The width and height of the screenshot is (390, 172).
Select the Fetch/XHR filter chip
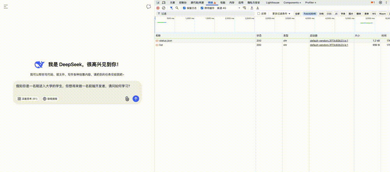point(310,14)
